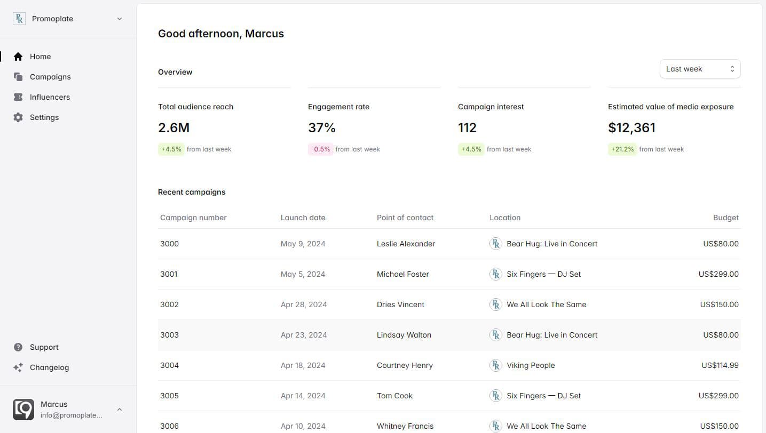Click the +21.2% media exposure badge
Image resolution: width=766 pixels, height=433 pixels.
pyautogui.click(x=622, y=149)
